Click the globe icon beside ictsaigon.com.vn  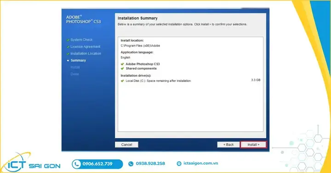point(179,163)
